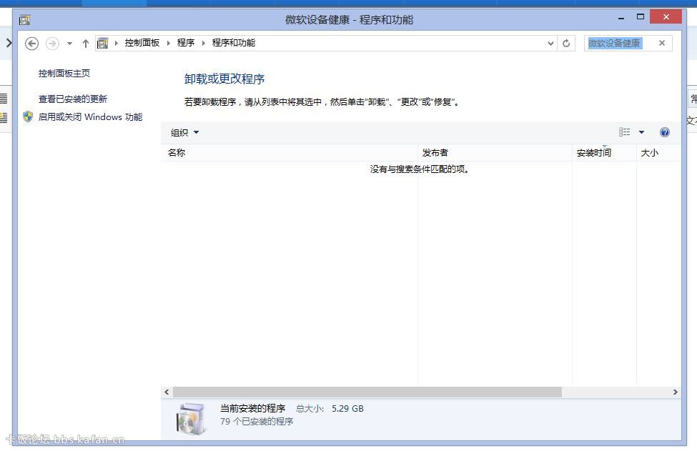Expand arrow before 控制面板 breadcrumb
The height and width of the screenshot is (451, 697).
point(117,43)
